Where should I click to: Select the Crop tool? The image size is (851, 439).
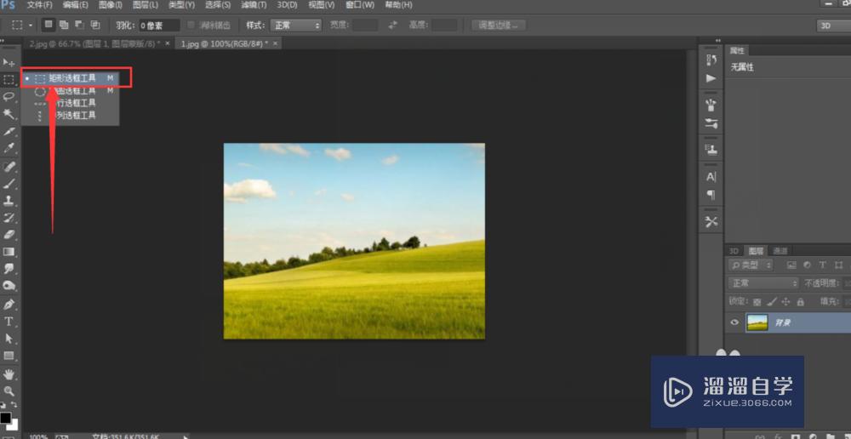(x=9, y=131)
